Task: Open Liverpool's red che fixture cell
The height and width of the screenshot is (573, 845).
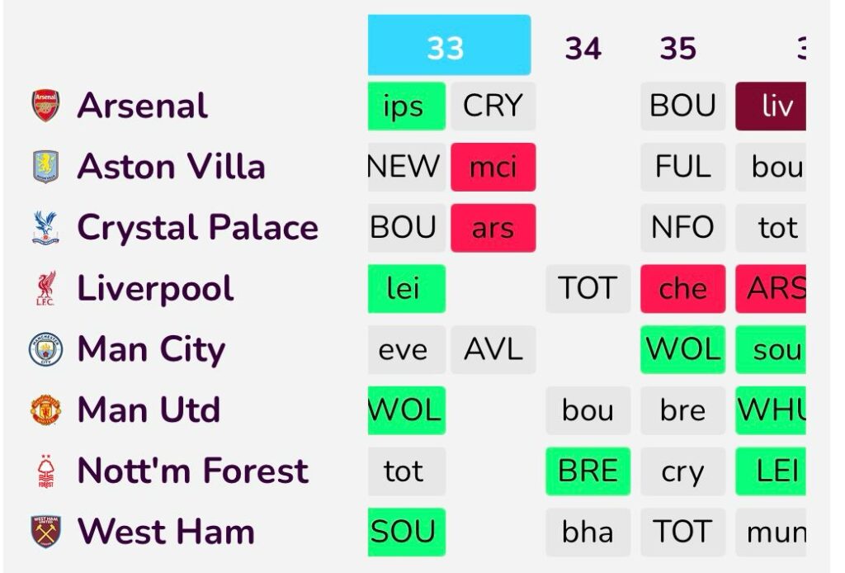Action: [x=683, y=289]
